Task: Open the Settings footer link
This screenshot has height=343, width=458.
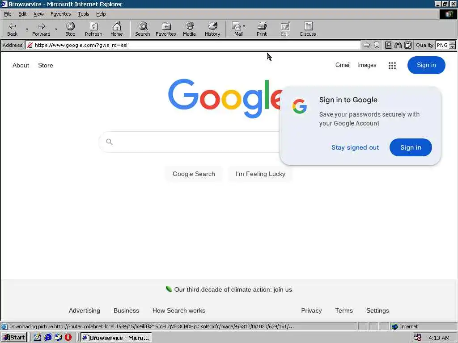Action: [x=377, y=310]
